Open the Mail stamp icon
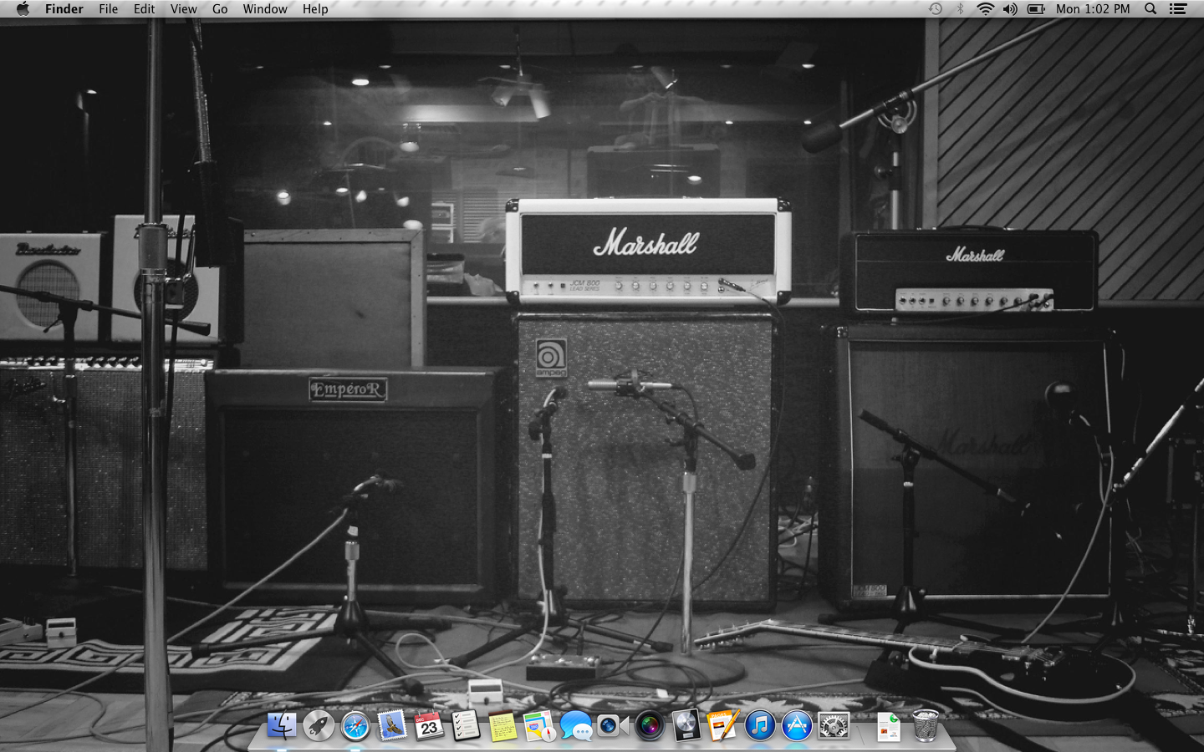 coord(392,725)
